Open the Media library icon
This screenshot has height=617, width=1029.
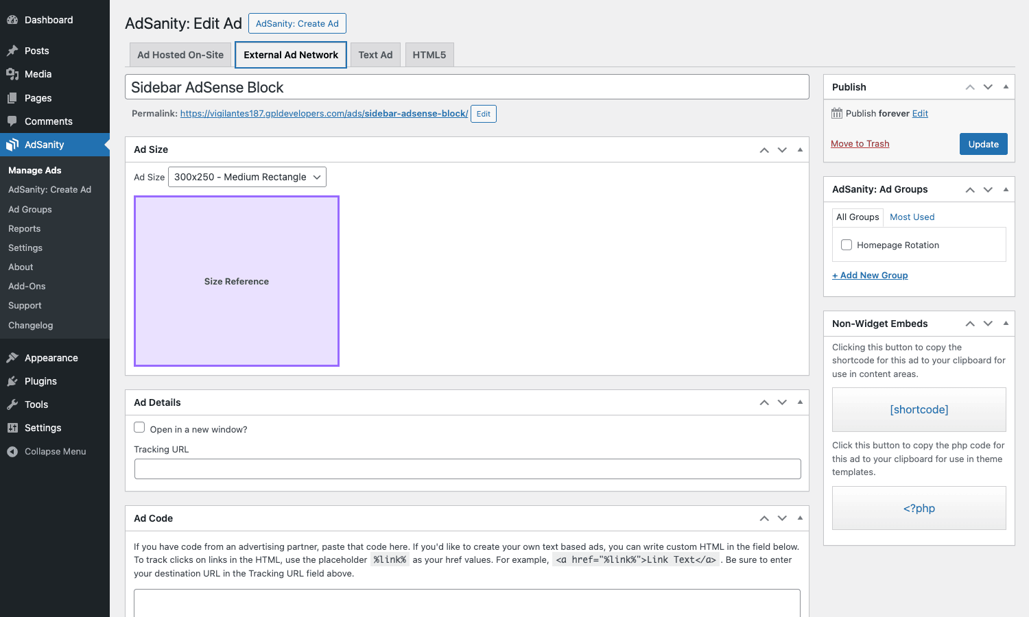point(12,74)
